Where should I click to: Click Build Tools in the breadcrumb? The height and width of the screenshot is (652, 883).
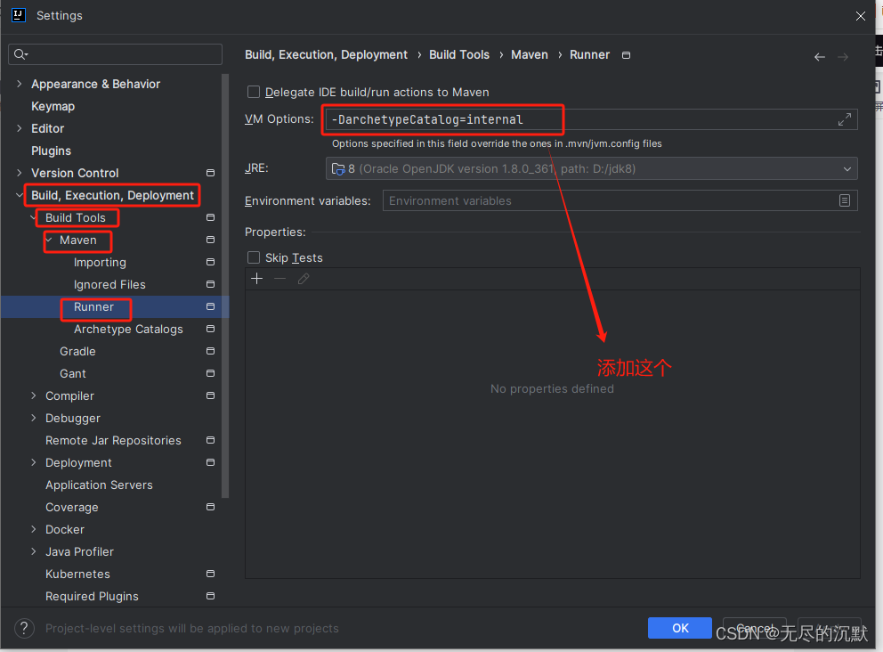pyautogui.click(x=459, y=54)
